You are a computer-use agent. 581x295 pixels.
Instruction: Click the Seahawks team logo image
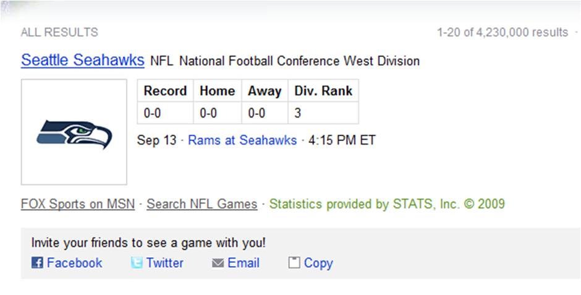(x=74, y=133)
